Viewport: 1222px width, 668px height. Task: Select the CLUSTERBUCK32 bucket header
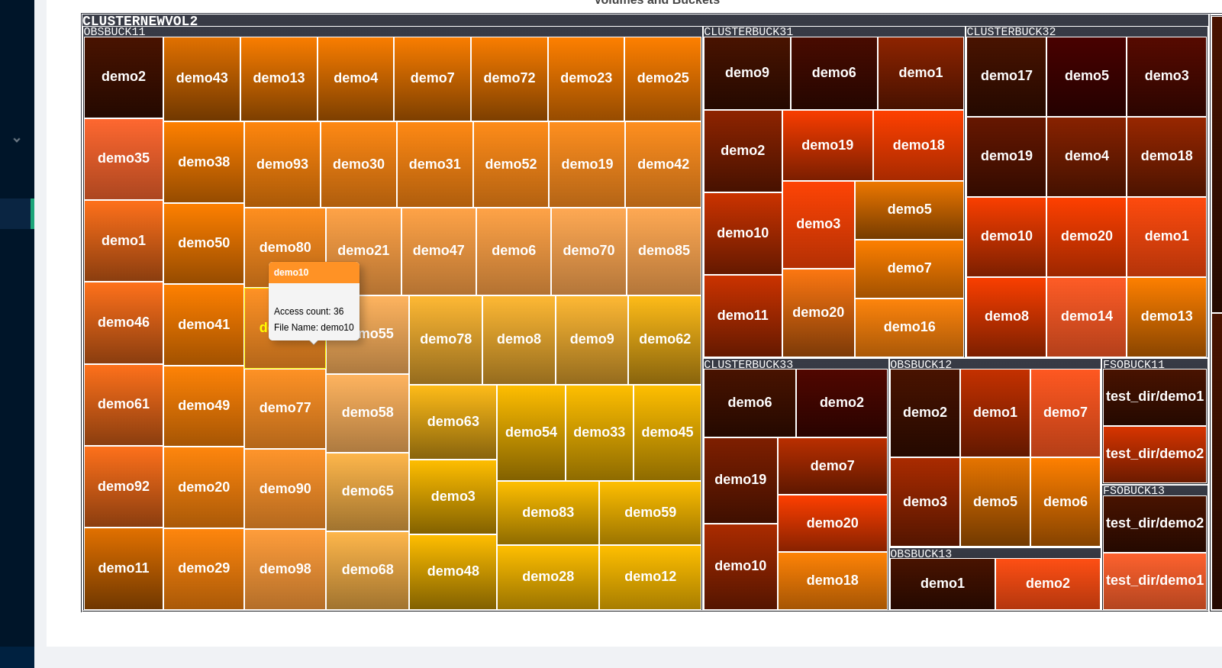1011,32
